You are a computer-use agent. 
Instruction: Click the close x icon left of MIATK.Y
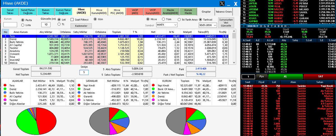(242, 26)
